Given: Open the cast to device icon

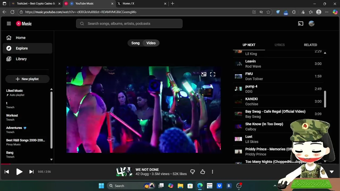Looking at the screenshot, I should tap(301, 24).
